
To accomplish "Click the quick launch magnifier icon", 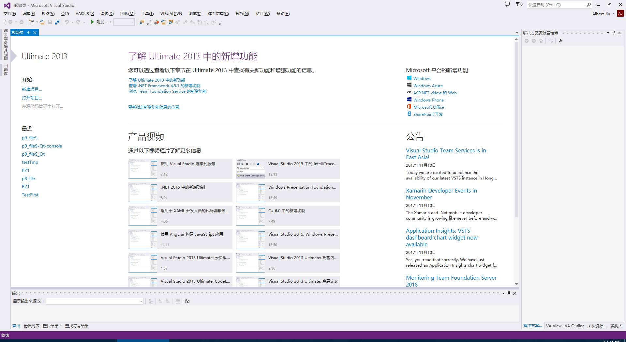I will [589, 5].
